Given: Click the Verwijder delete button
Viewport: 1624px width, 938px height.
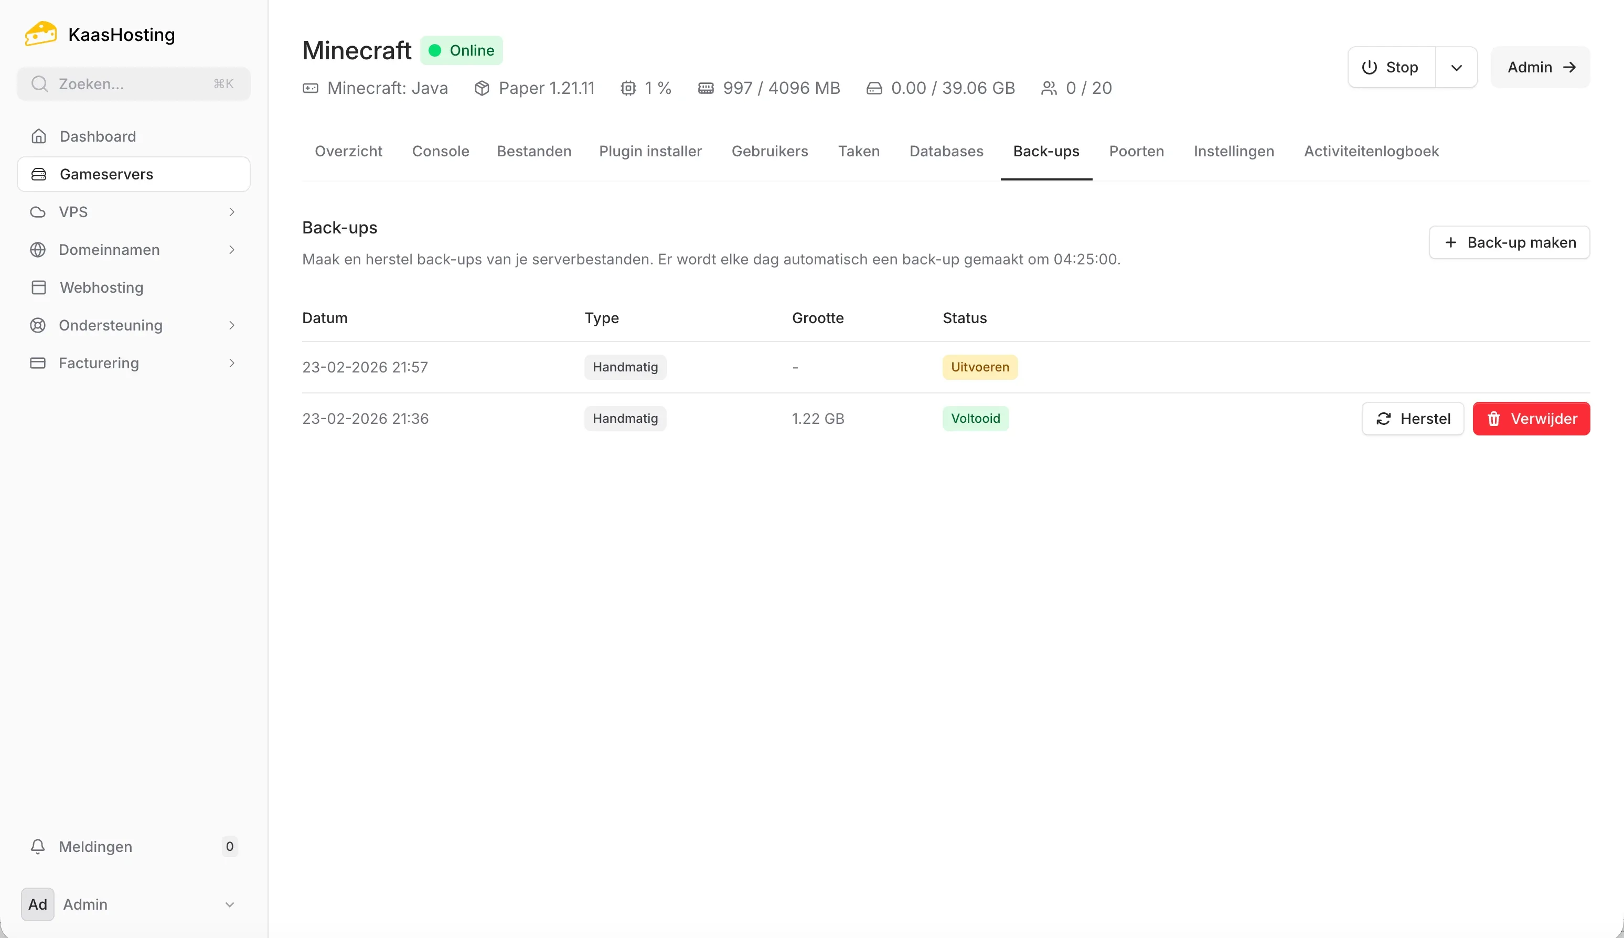Looking at the screenshot, I should [1531, 418].
